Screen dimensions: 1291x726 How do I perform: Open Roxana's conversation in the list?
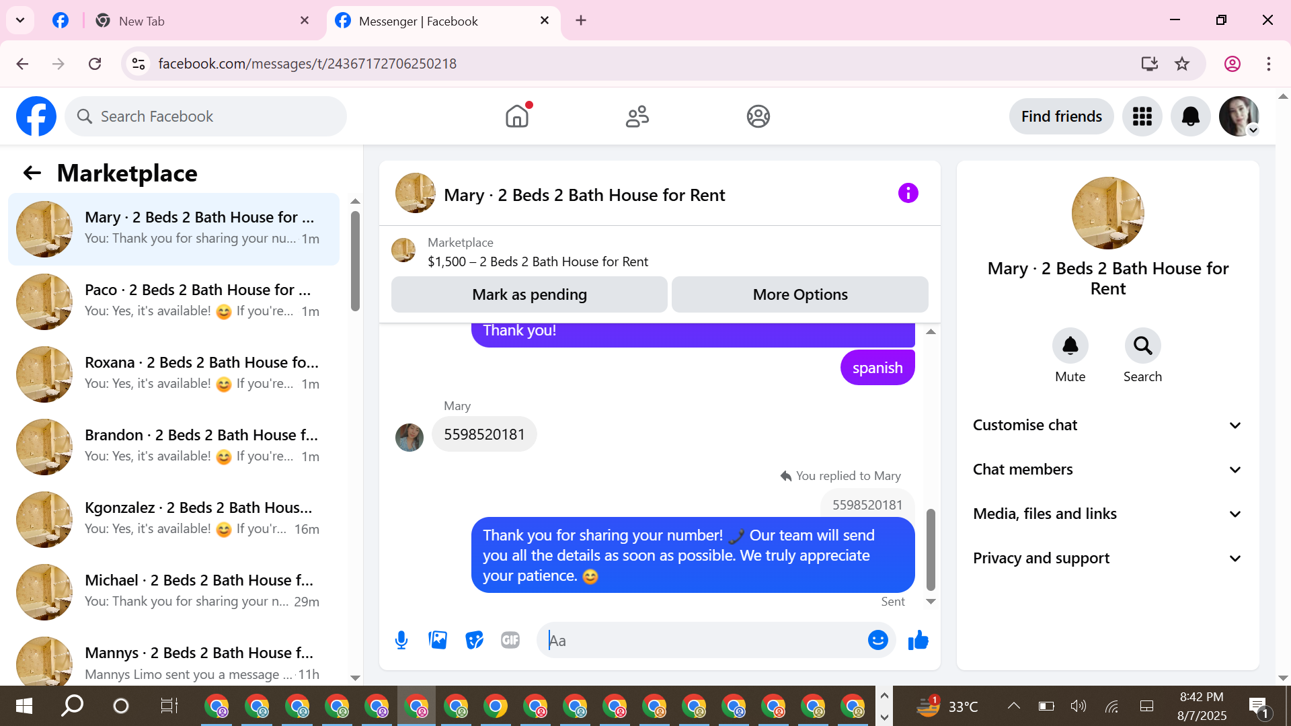pos(173,374)
